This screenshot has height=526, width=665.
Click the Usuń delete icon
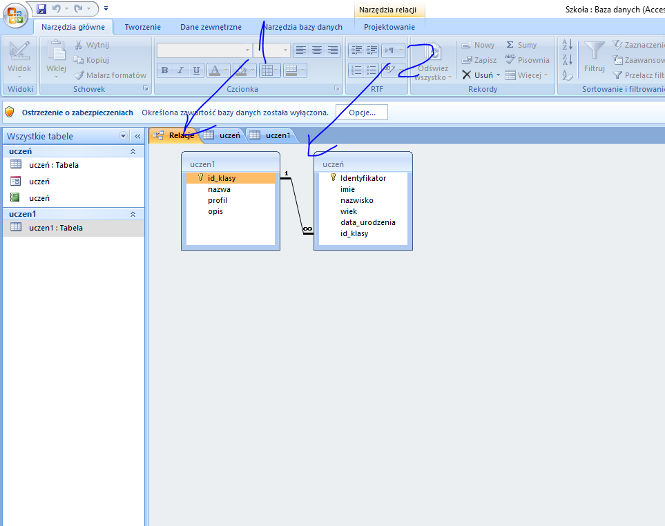tap(467, 75)
